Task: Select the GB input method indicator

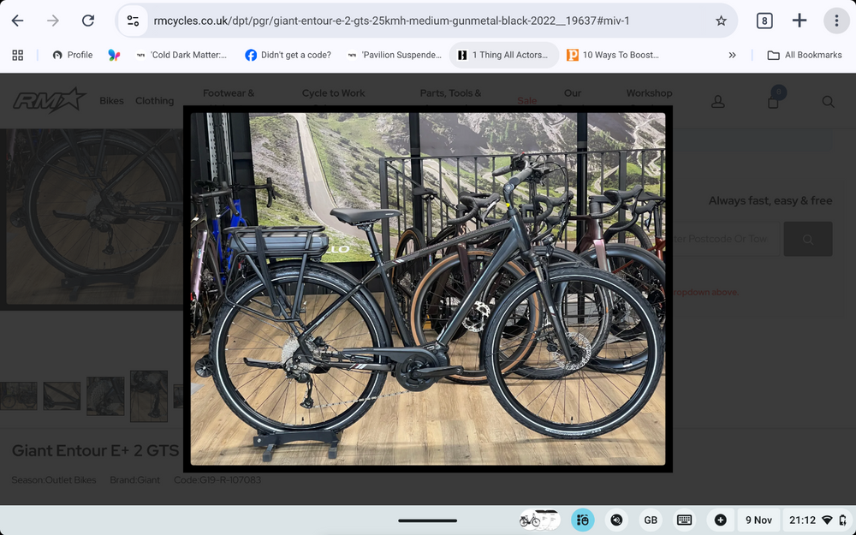Action: point(651,520)
